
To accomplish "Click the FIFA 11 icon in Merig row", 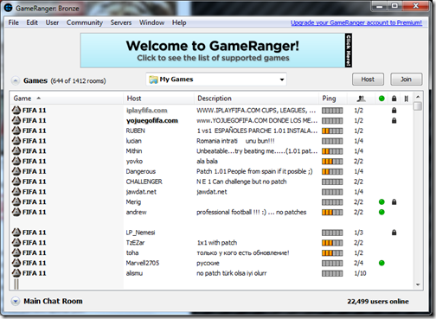I will [x=16, y=201].
